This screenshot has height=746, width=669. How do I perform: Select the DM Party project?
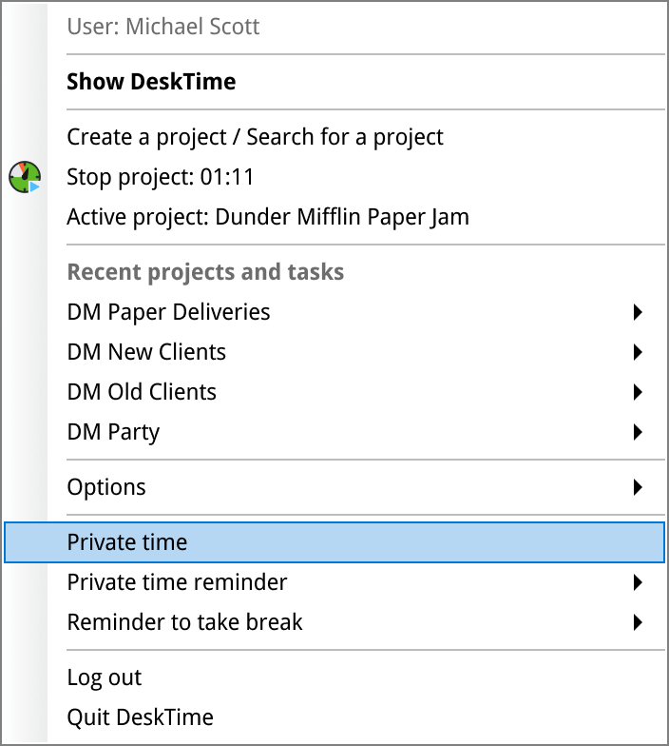(x=113, y=432)
